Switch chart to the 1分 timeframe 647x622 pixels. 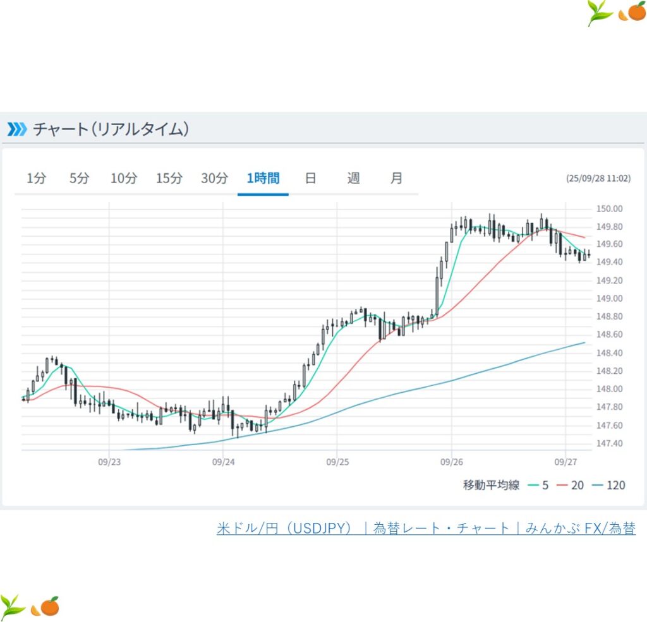pos(36,178)
